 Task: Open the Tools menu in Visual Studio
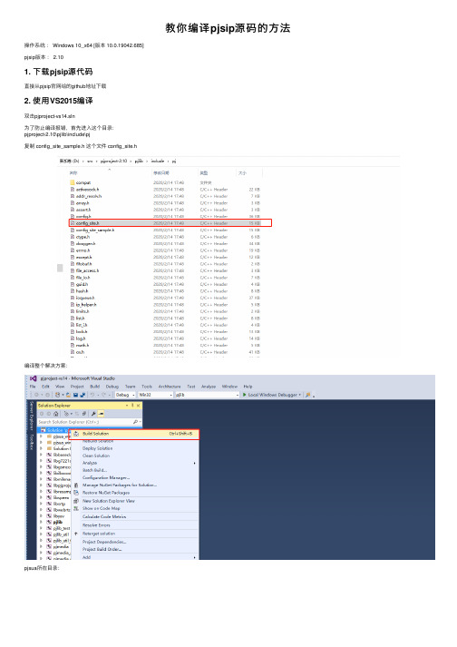[x=147, y=387]
